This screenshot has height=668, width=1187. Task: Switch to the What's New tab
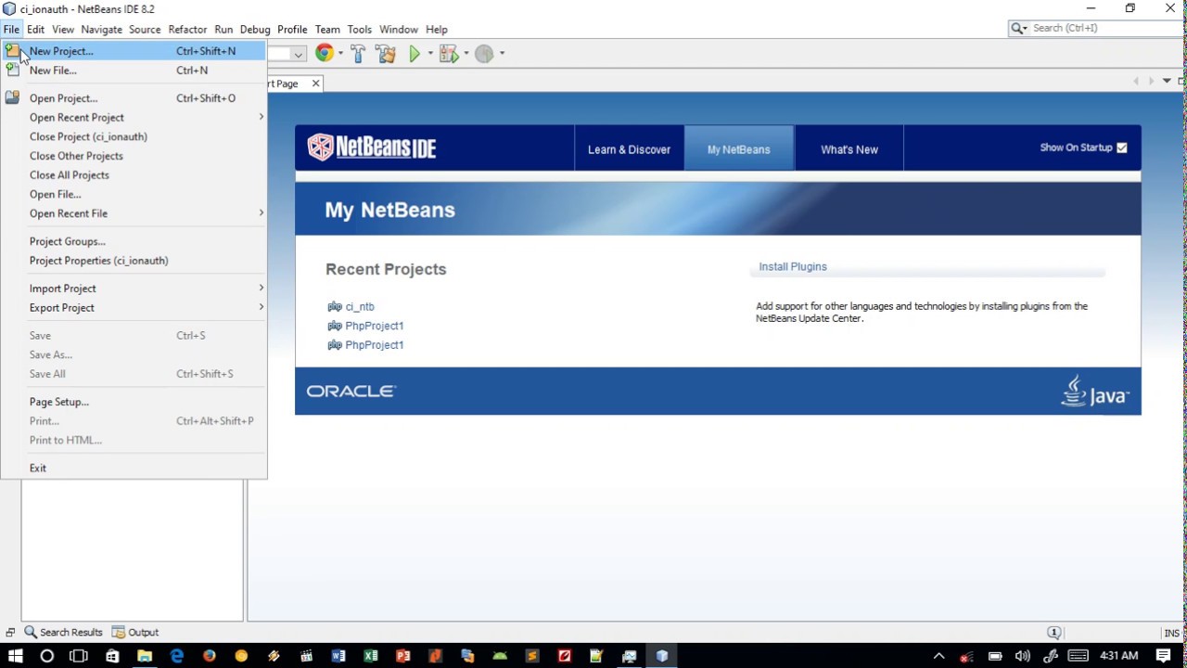coord(849,149)
